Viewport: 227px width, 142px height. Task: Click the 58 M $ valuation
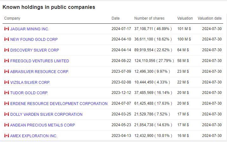(x=183, y=61)
